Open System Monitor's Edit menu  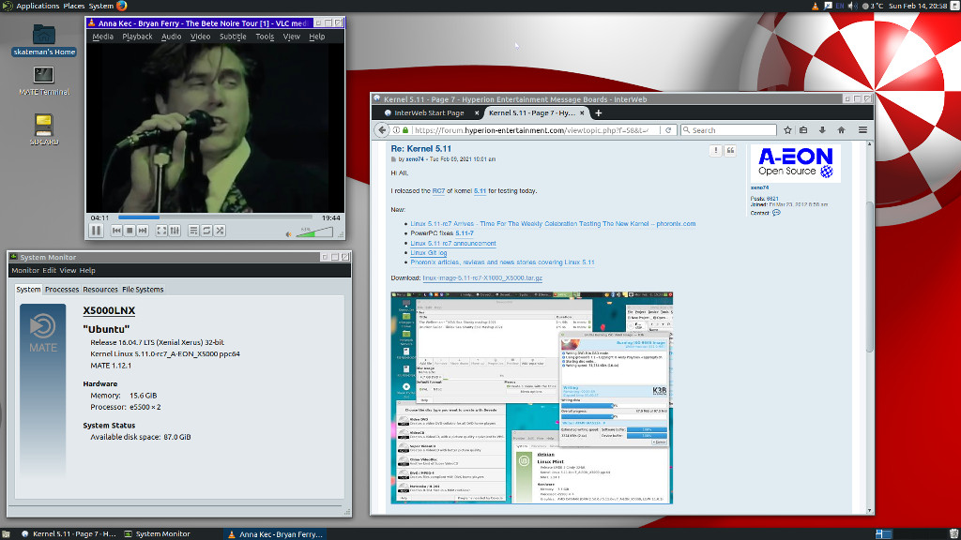coord(49,271)
